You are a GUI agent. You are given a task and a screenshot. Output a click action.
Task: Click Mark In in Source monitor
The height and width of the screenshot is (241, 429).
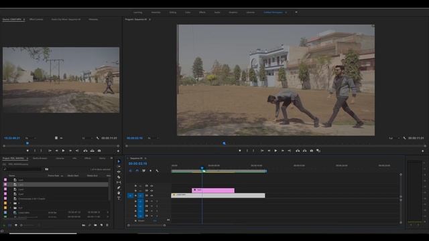pyautogui.click(x=35, y=151)
